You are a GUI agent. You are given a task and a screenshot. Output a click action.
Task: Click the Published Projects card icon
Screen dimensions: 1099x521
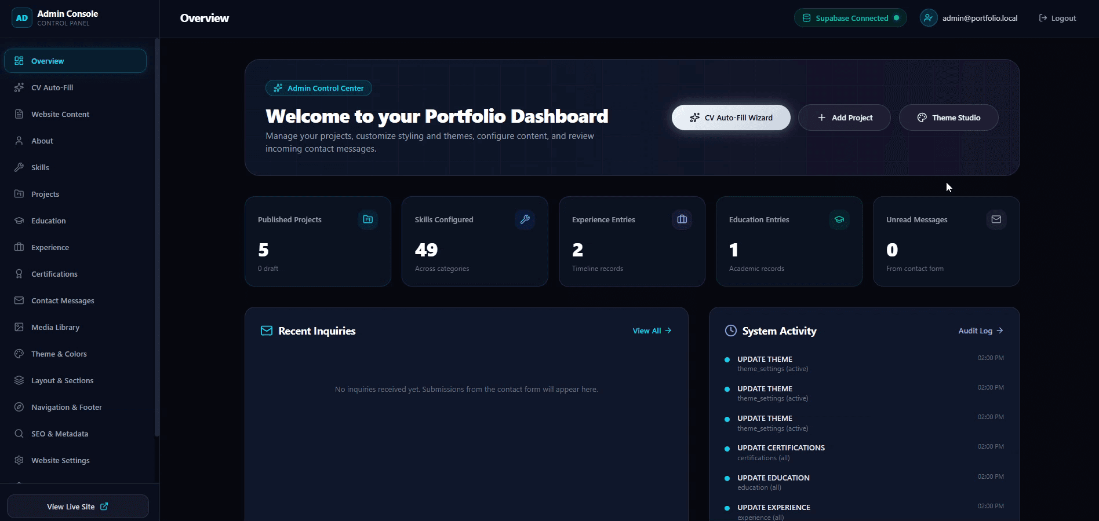click(x=367, y=219)
